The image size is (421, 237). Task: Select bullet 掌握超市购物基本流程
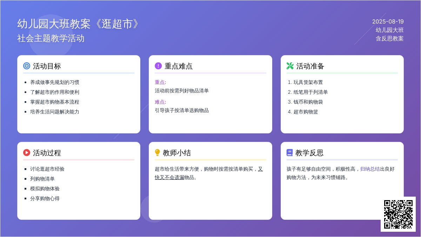tap(55, 102)
